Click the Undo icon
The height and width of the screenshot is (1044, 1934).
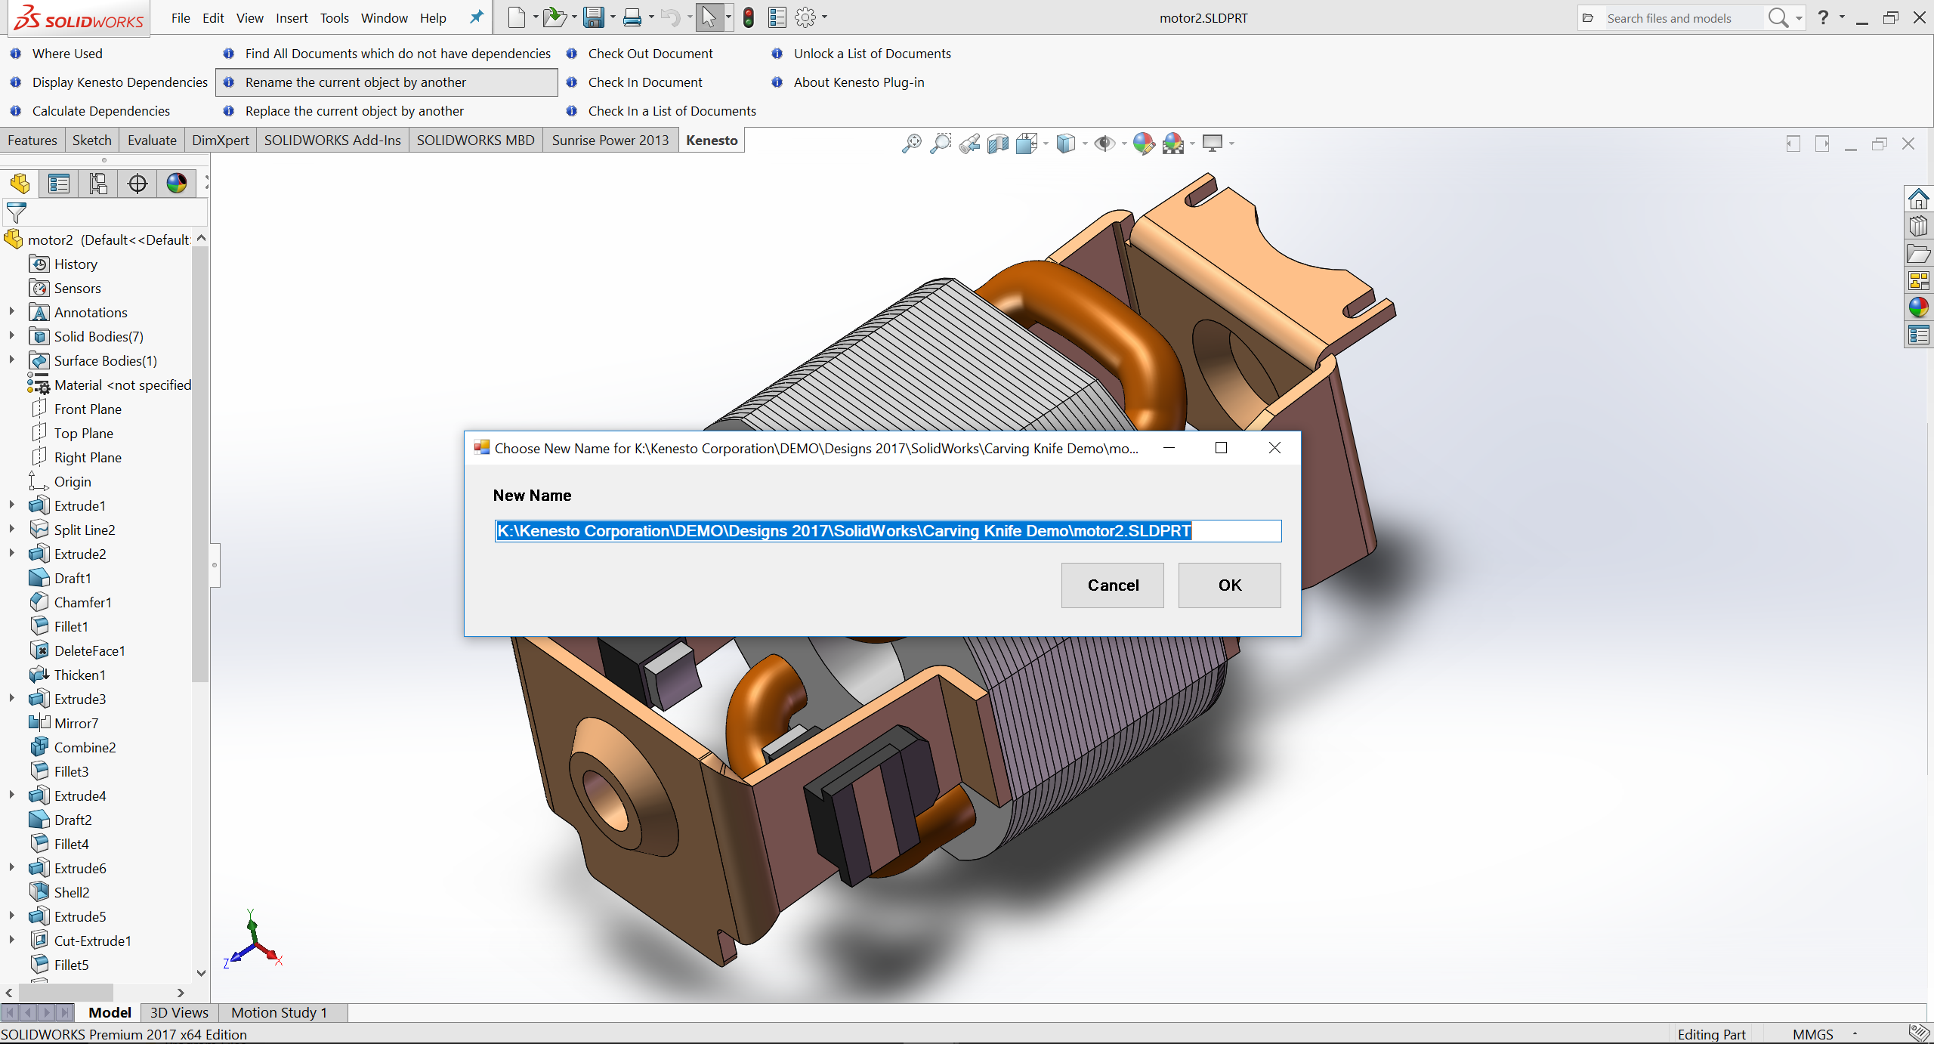click(670, 17)
